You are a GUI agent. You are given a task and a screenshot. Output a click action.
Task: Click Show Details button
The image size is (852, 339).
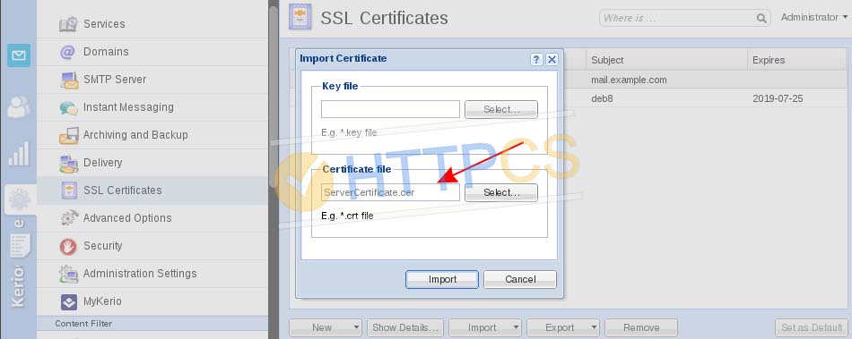[x=405, y=327]
